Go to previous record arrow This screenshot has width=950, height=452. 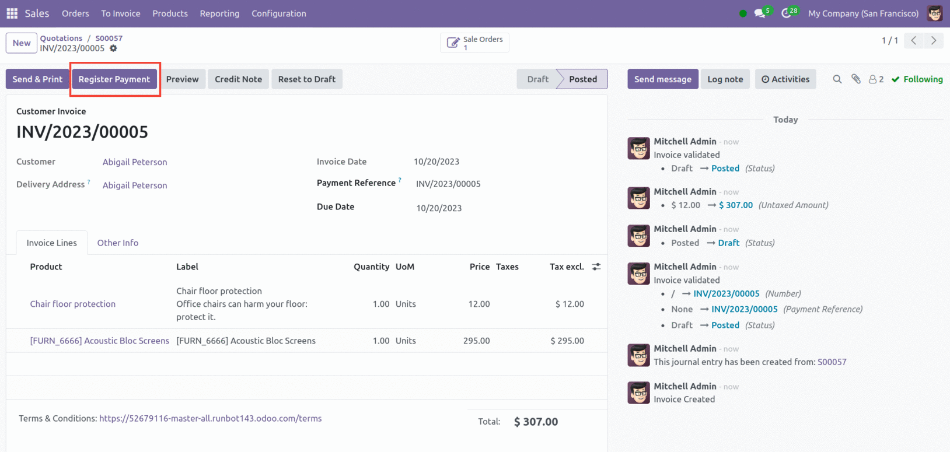[x=914, y=40]
